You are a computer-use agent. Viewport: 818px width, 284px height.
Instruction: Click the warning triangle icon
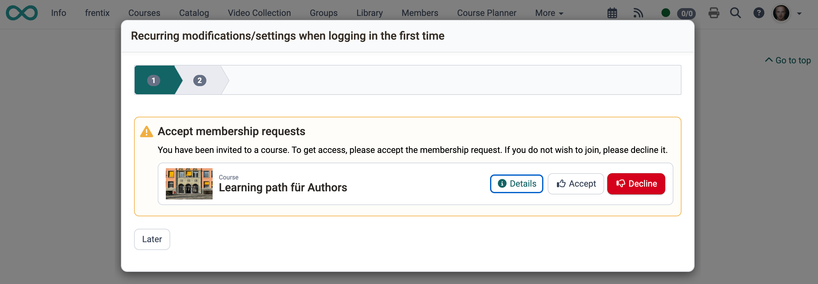[x=147, y=132]
